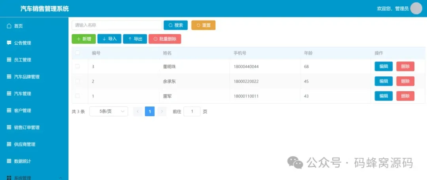
Task: Open the 供应商管理 menu item
Action: coord(34,144)
